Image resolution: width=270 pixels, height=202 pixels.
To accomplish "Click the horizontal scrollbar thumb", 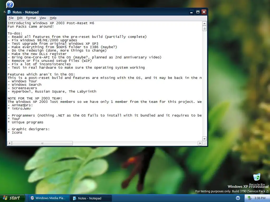I will tap(42, 143).
